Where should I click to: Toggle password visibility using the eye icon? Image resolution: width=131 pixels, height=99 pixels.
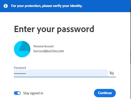point(112,73)
